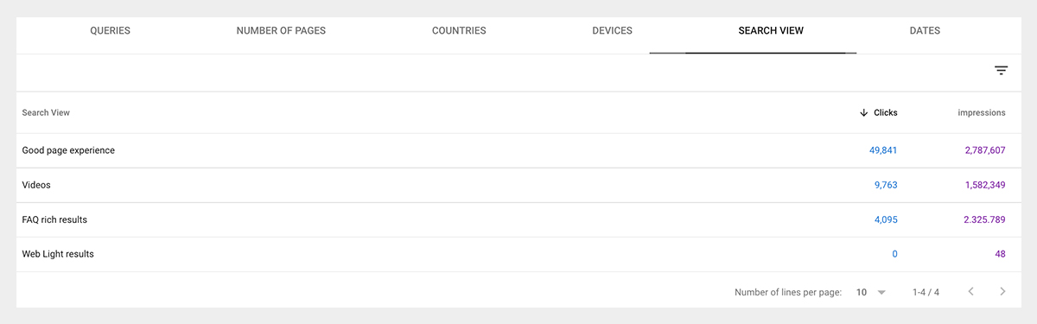Go to previous page arrow

971,292
